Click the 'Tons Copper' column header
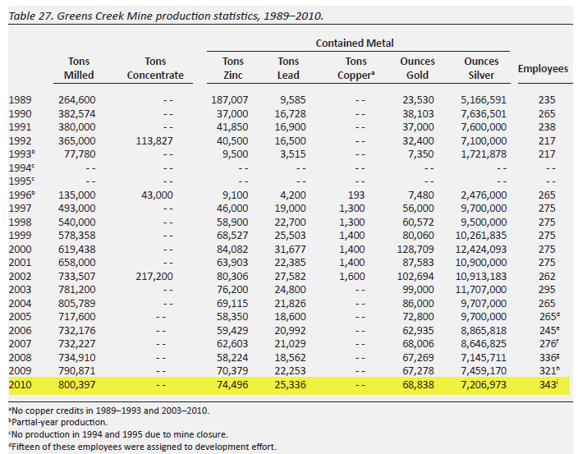Viewport: 578px width, 454px height. pyautogui.click(x=356, y=68)
